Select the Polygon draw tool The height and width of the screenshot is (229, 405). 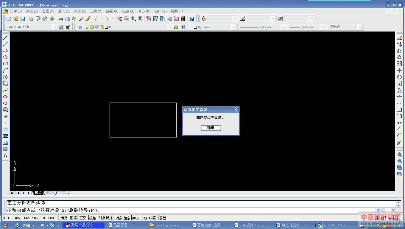(x=5, y=57)
